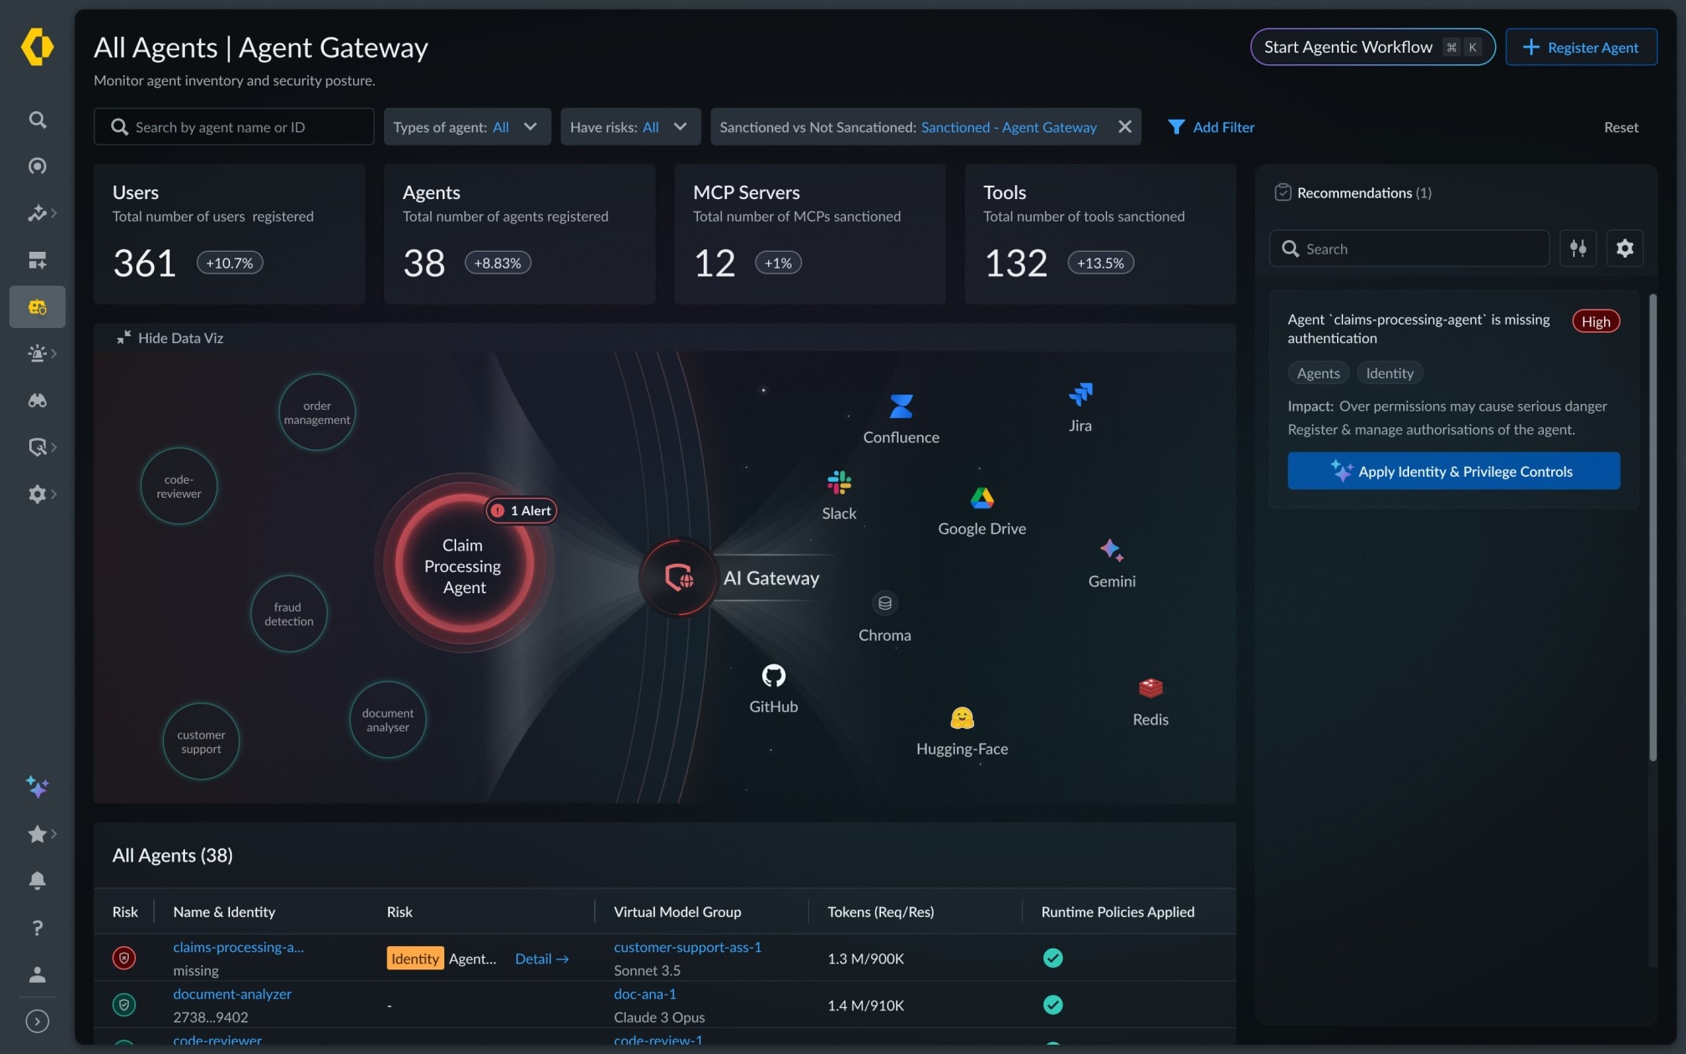Click the sparkle AI assistant sidebar icon
Viewport: 1686px width, 1054px height.
[x=37, y=786]
